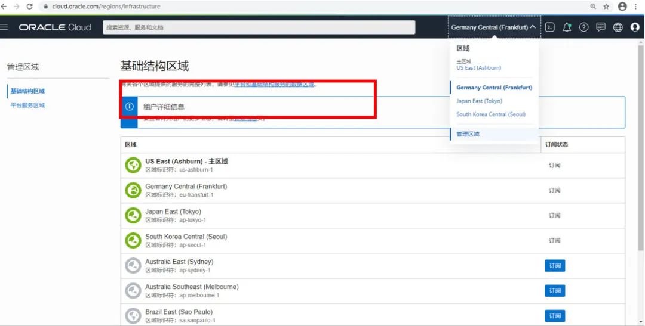
Task: Click the text us-ashburn-1 identifier
Action: [x=196, y=170]
